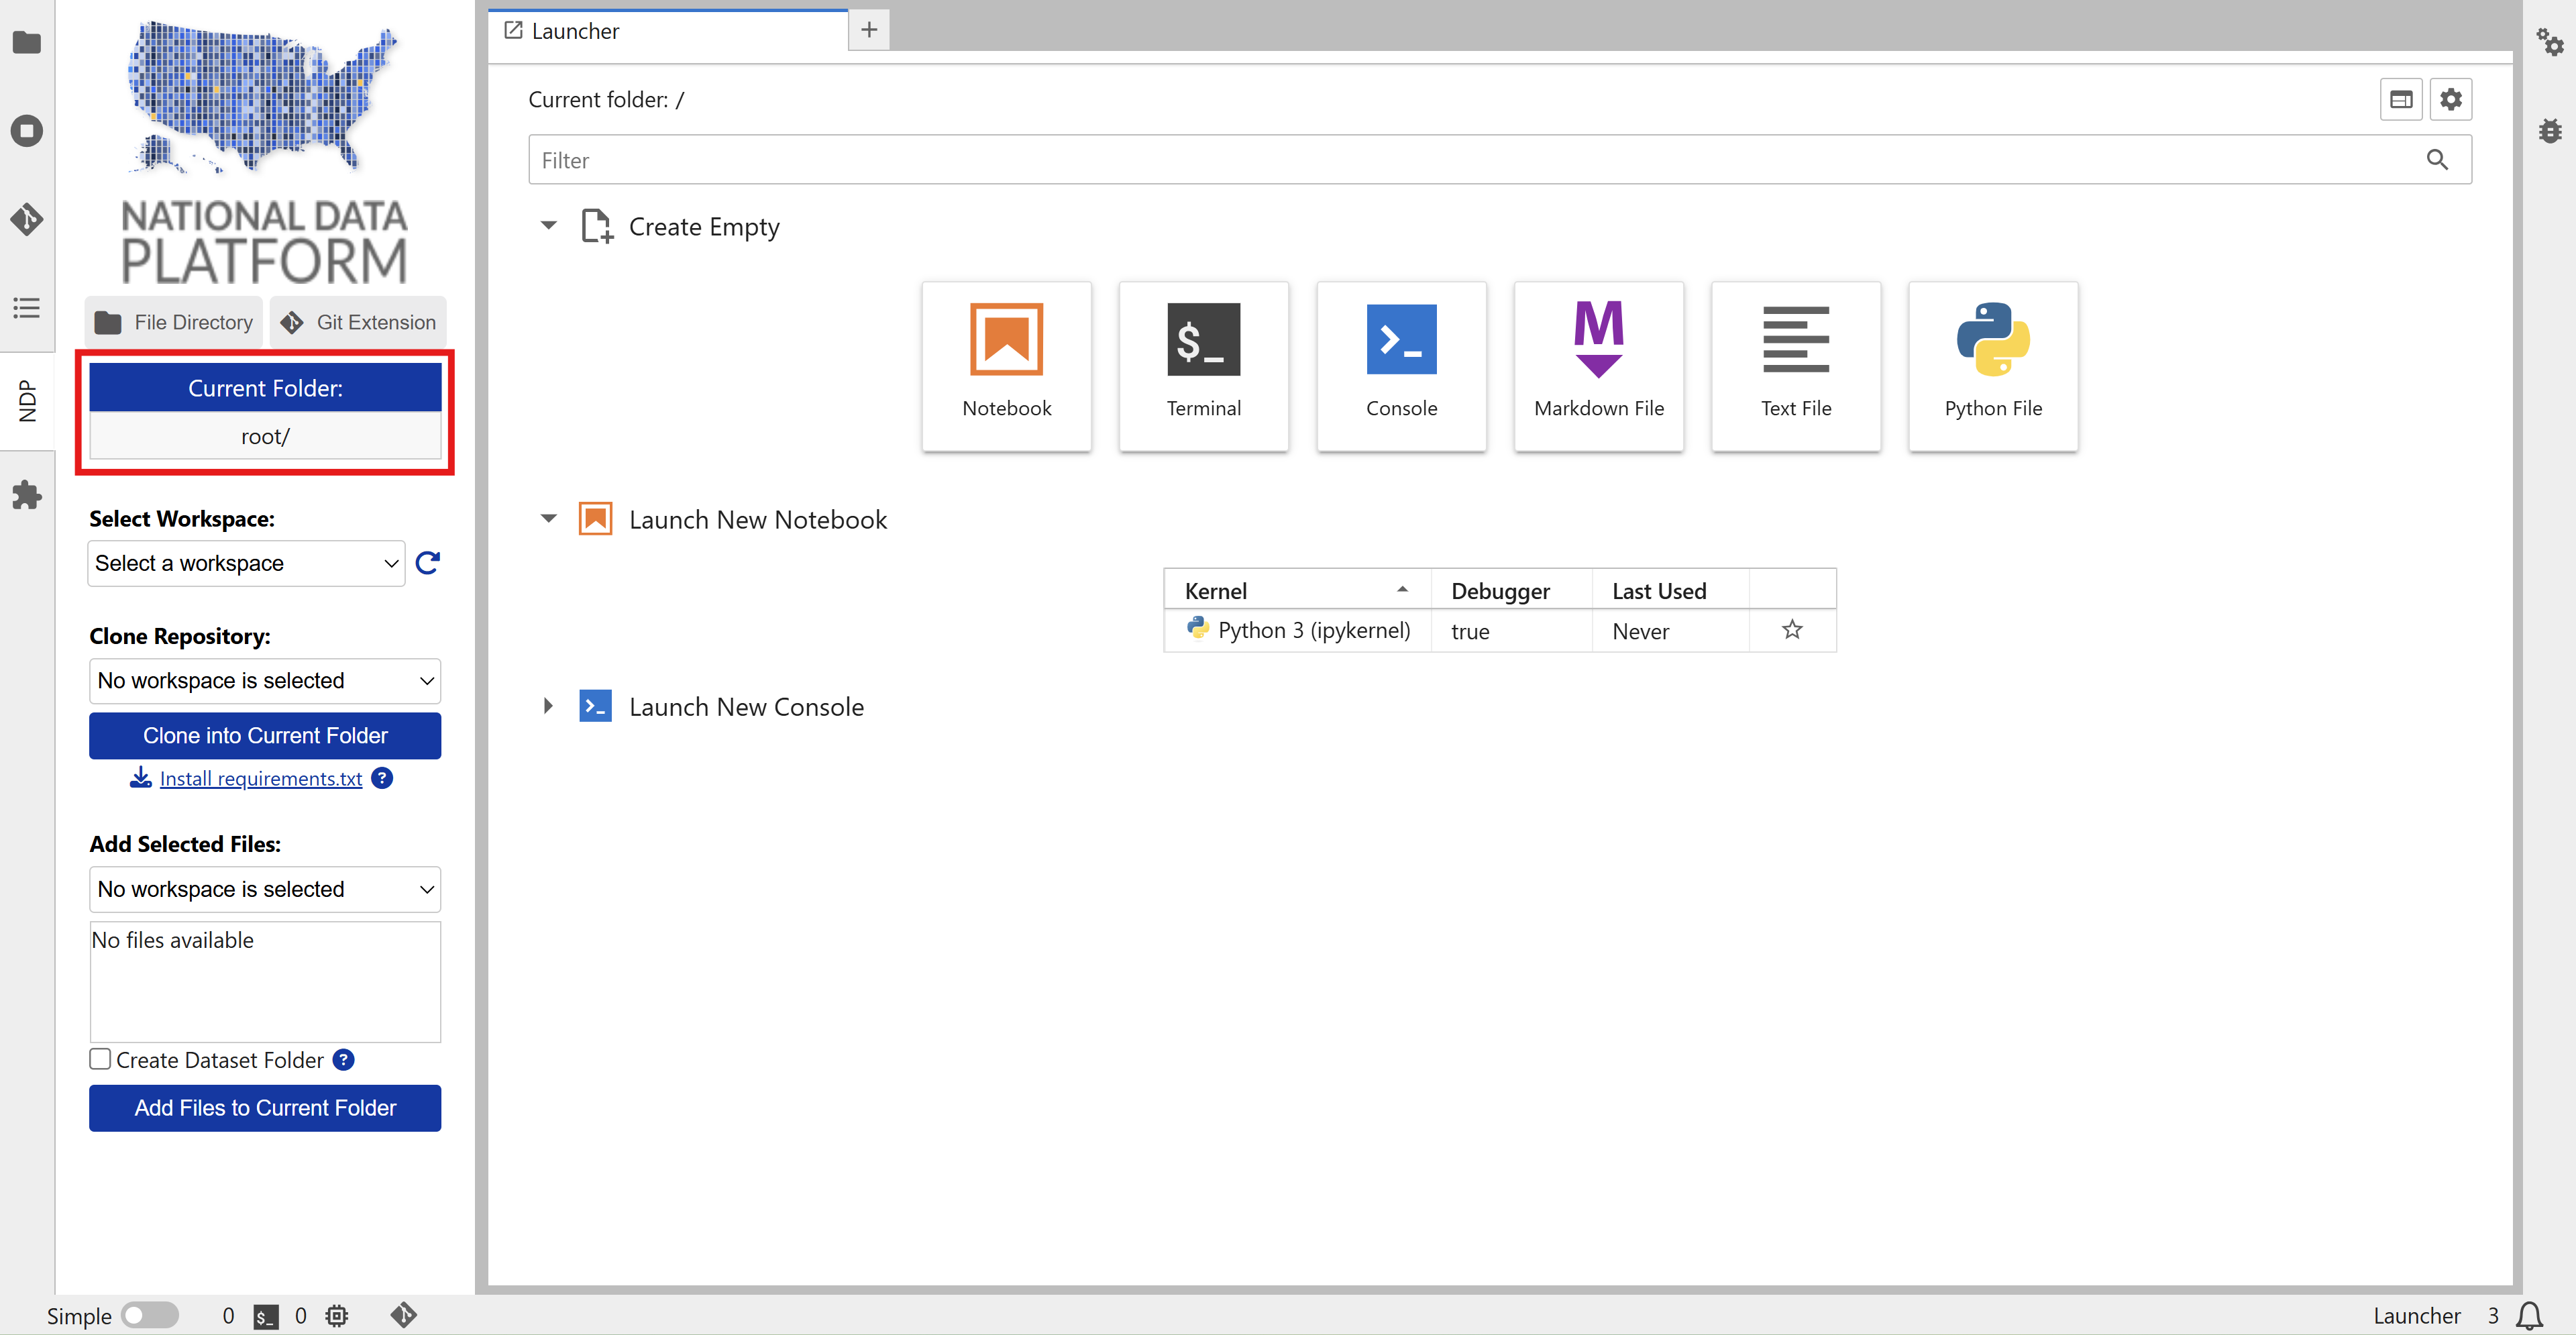Star the Python 3 ipykernel kernel
Screen dimensions: 2576x1335
point(1791,630)
